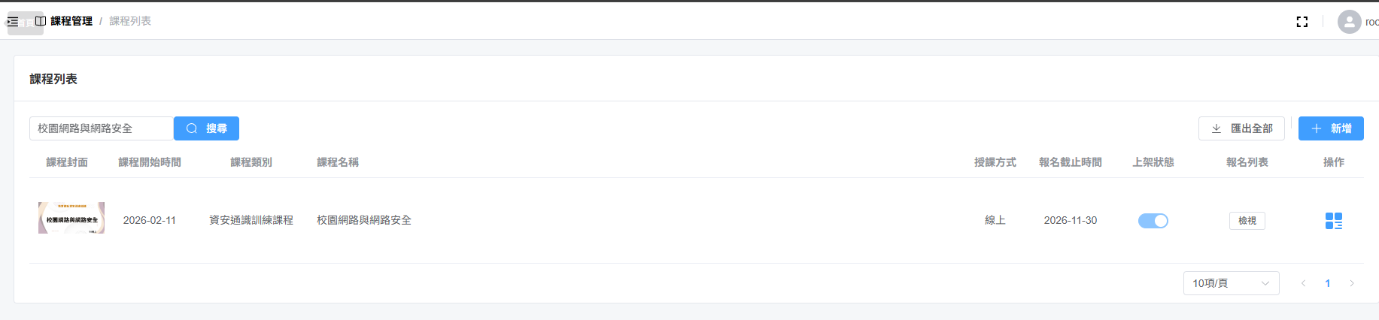1379x320 pixels.
Task: Focus the course search input field
Action: (x=102, y=128)
